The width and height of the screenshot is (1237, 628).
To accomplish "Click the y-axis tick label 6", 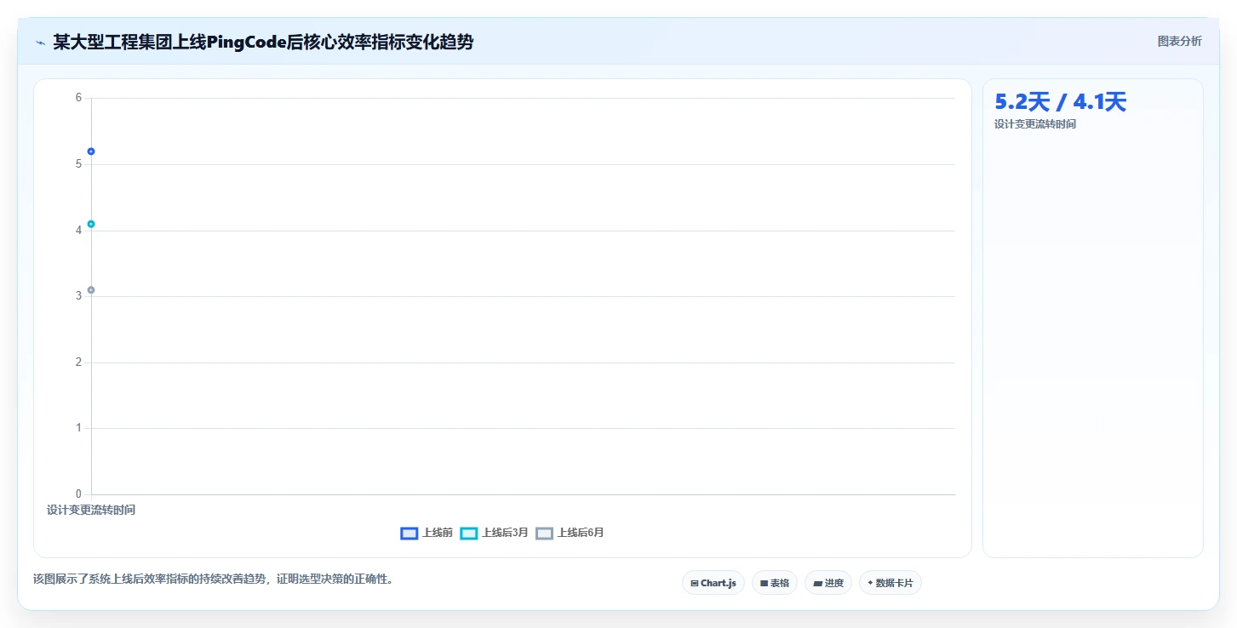I will 78,98.
